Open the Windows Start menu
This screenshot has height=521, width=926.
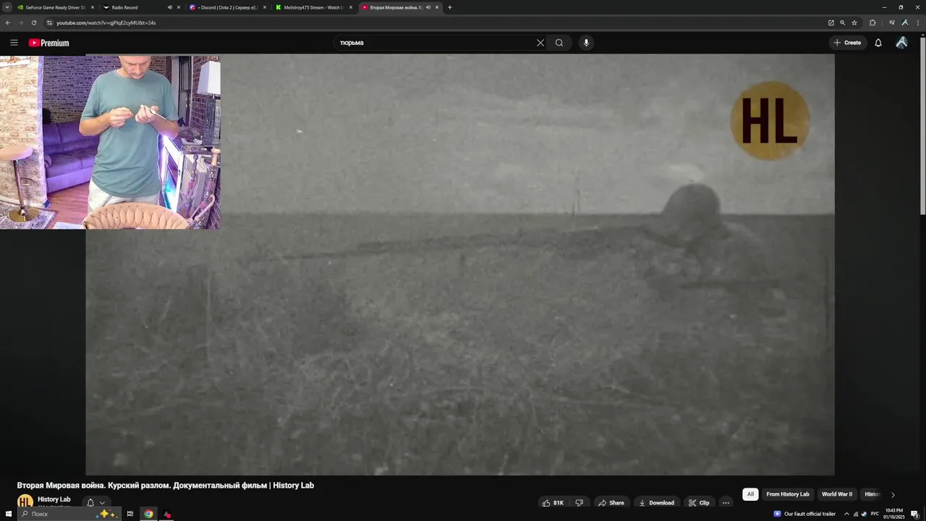pos(9,514)
